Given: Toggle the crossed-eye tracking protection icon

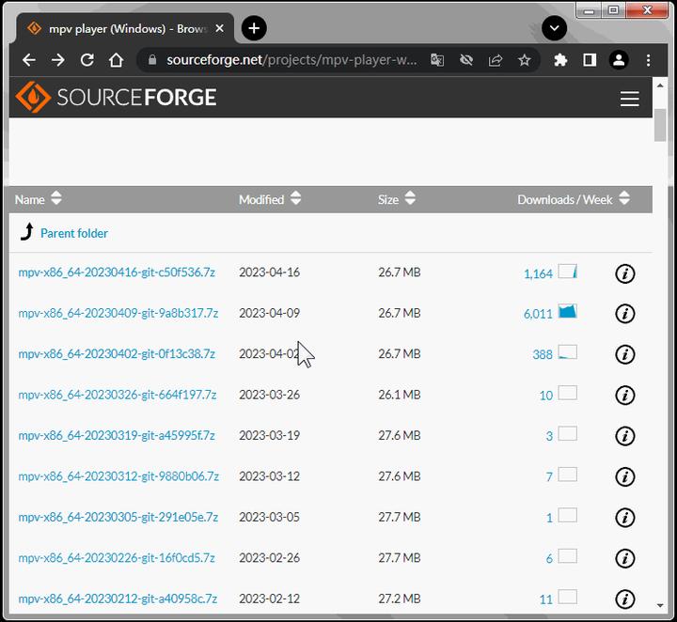Looking at the screenshot, I should click(x=466, y=60).
